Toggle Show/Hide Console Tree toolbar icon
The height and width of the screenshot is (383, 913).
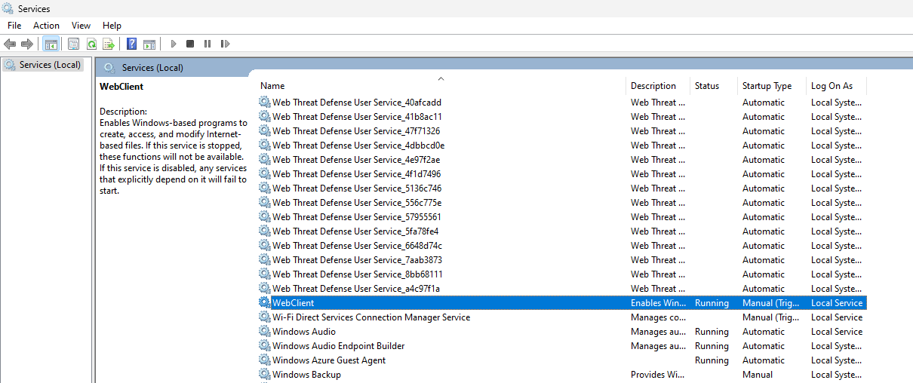click(51, 44)
